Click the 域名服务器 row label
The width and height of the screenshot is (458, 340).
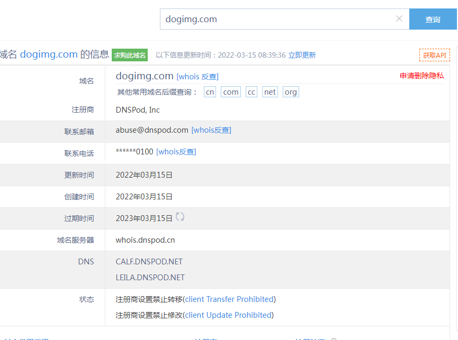pyautogui.click(x=75, y=240)
